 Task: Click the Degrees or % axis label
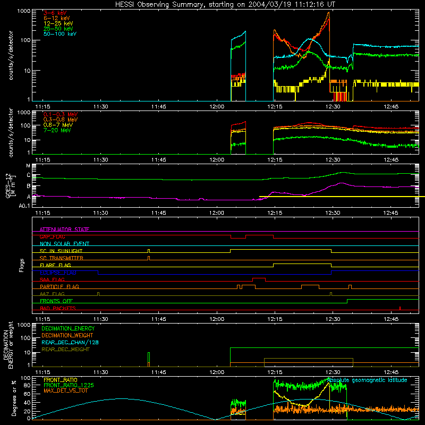(x=14, y=398)
